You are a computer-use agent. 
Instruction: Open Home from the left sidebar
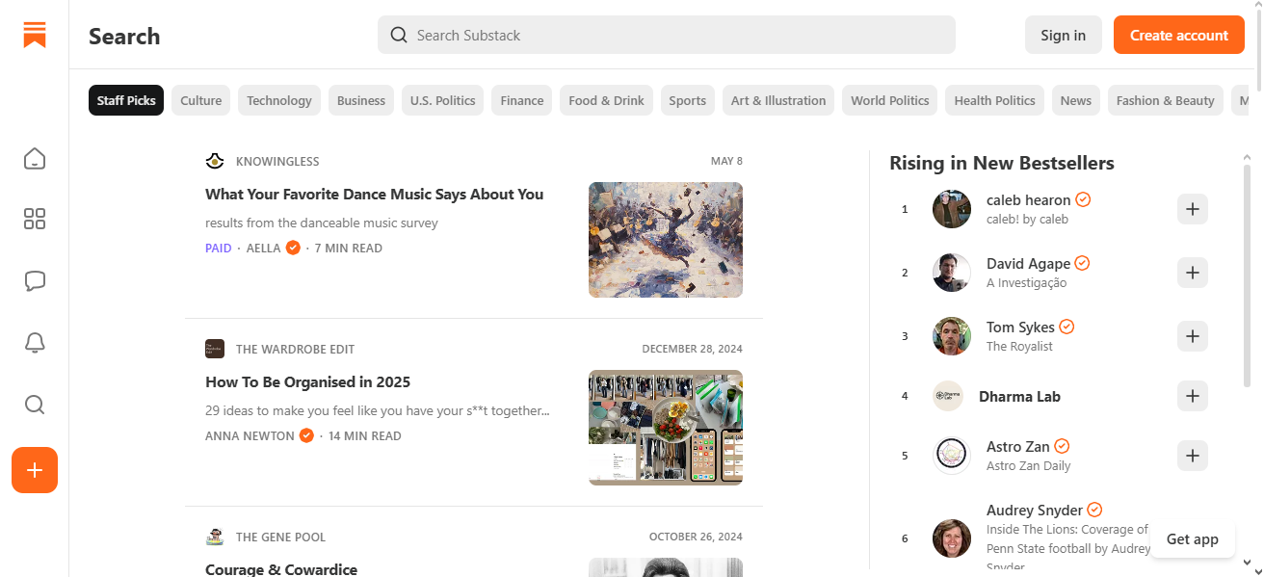pos(35,158)
